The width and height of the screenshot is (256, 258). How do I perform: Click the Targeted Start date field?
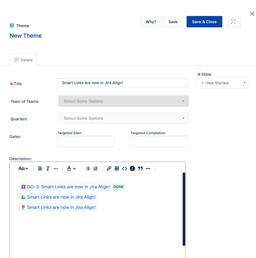click(x=86, y=141)
